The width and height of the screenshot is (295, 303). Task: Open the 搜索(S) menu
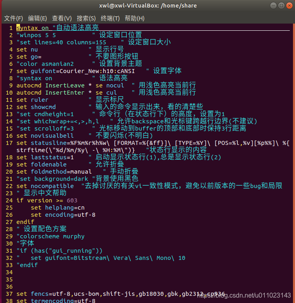point(86,18)
